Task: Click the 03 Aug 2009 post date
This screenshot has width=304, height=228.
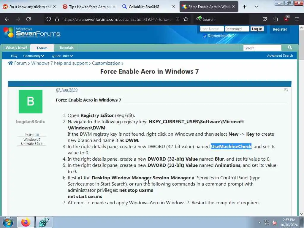Action: click(67, 90)
